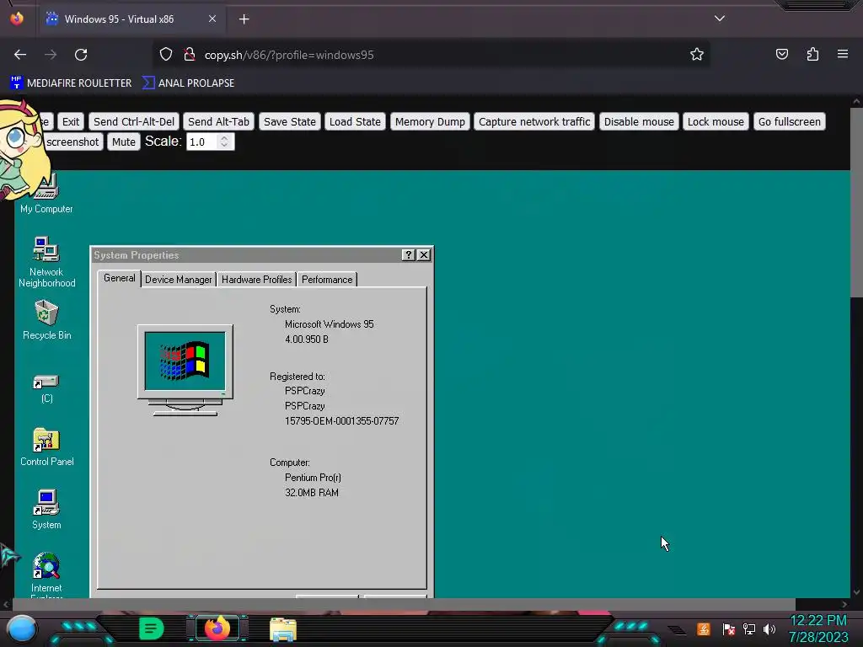Click the 'Pentium Pro(r)' text
Viewport: 863px width, 647px height.
[313, 478]
